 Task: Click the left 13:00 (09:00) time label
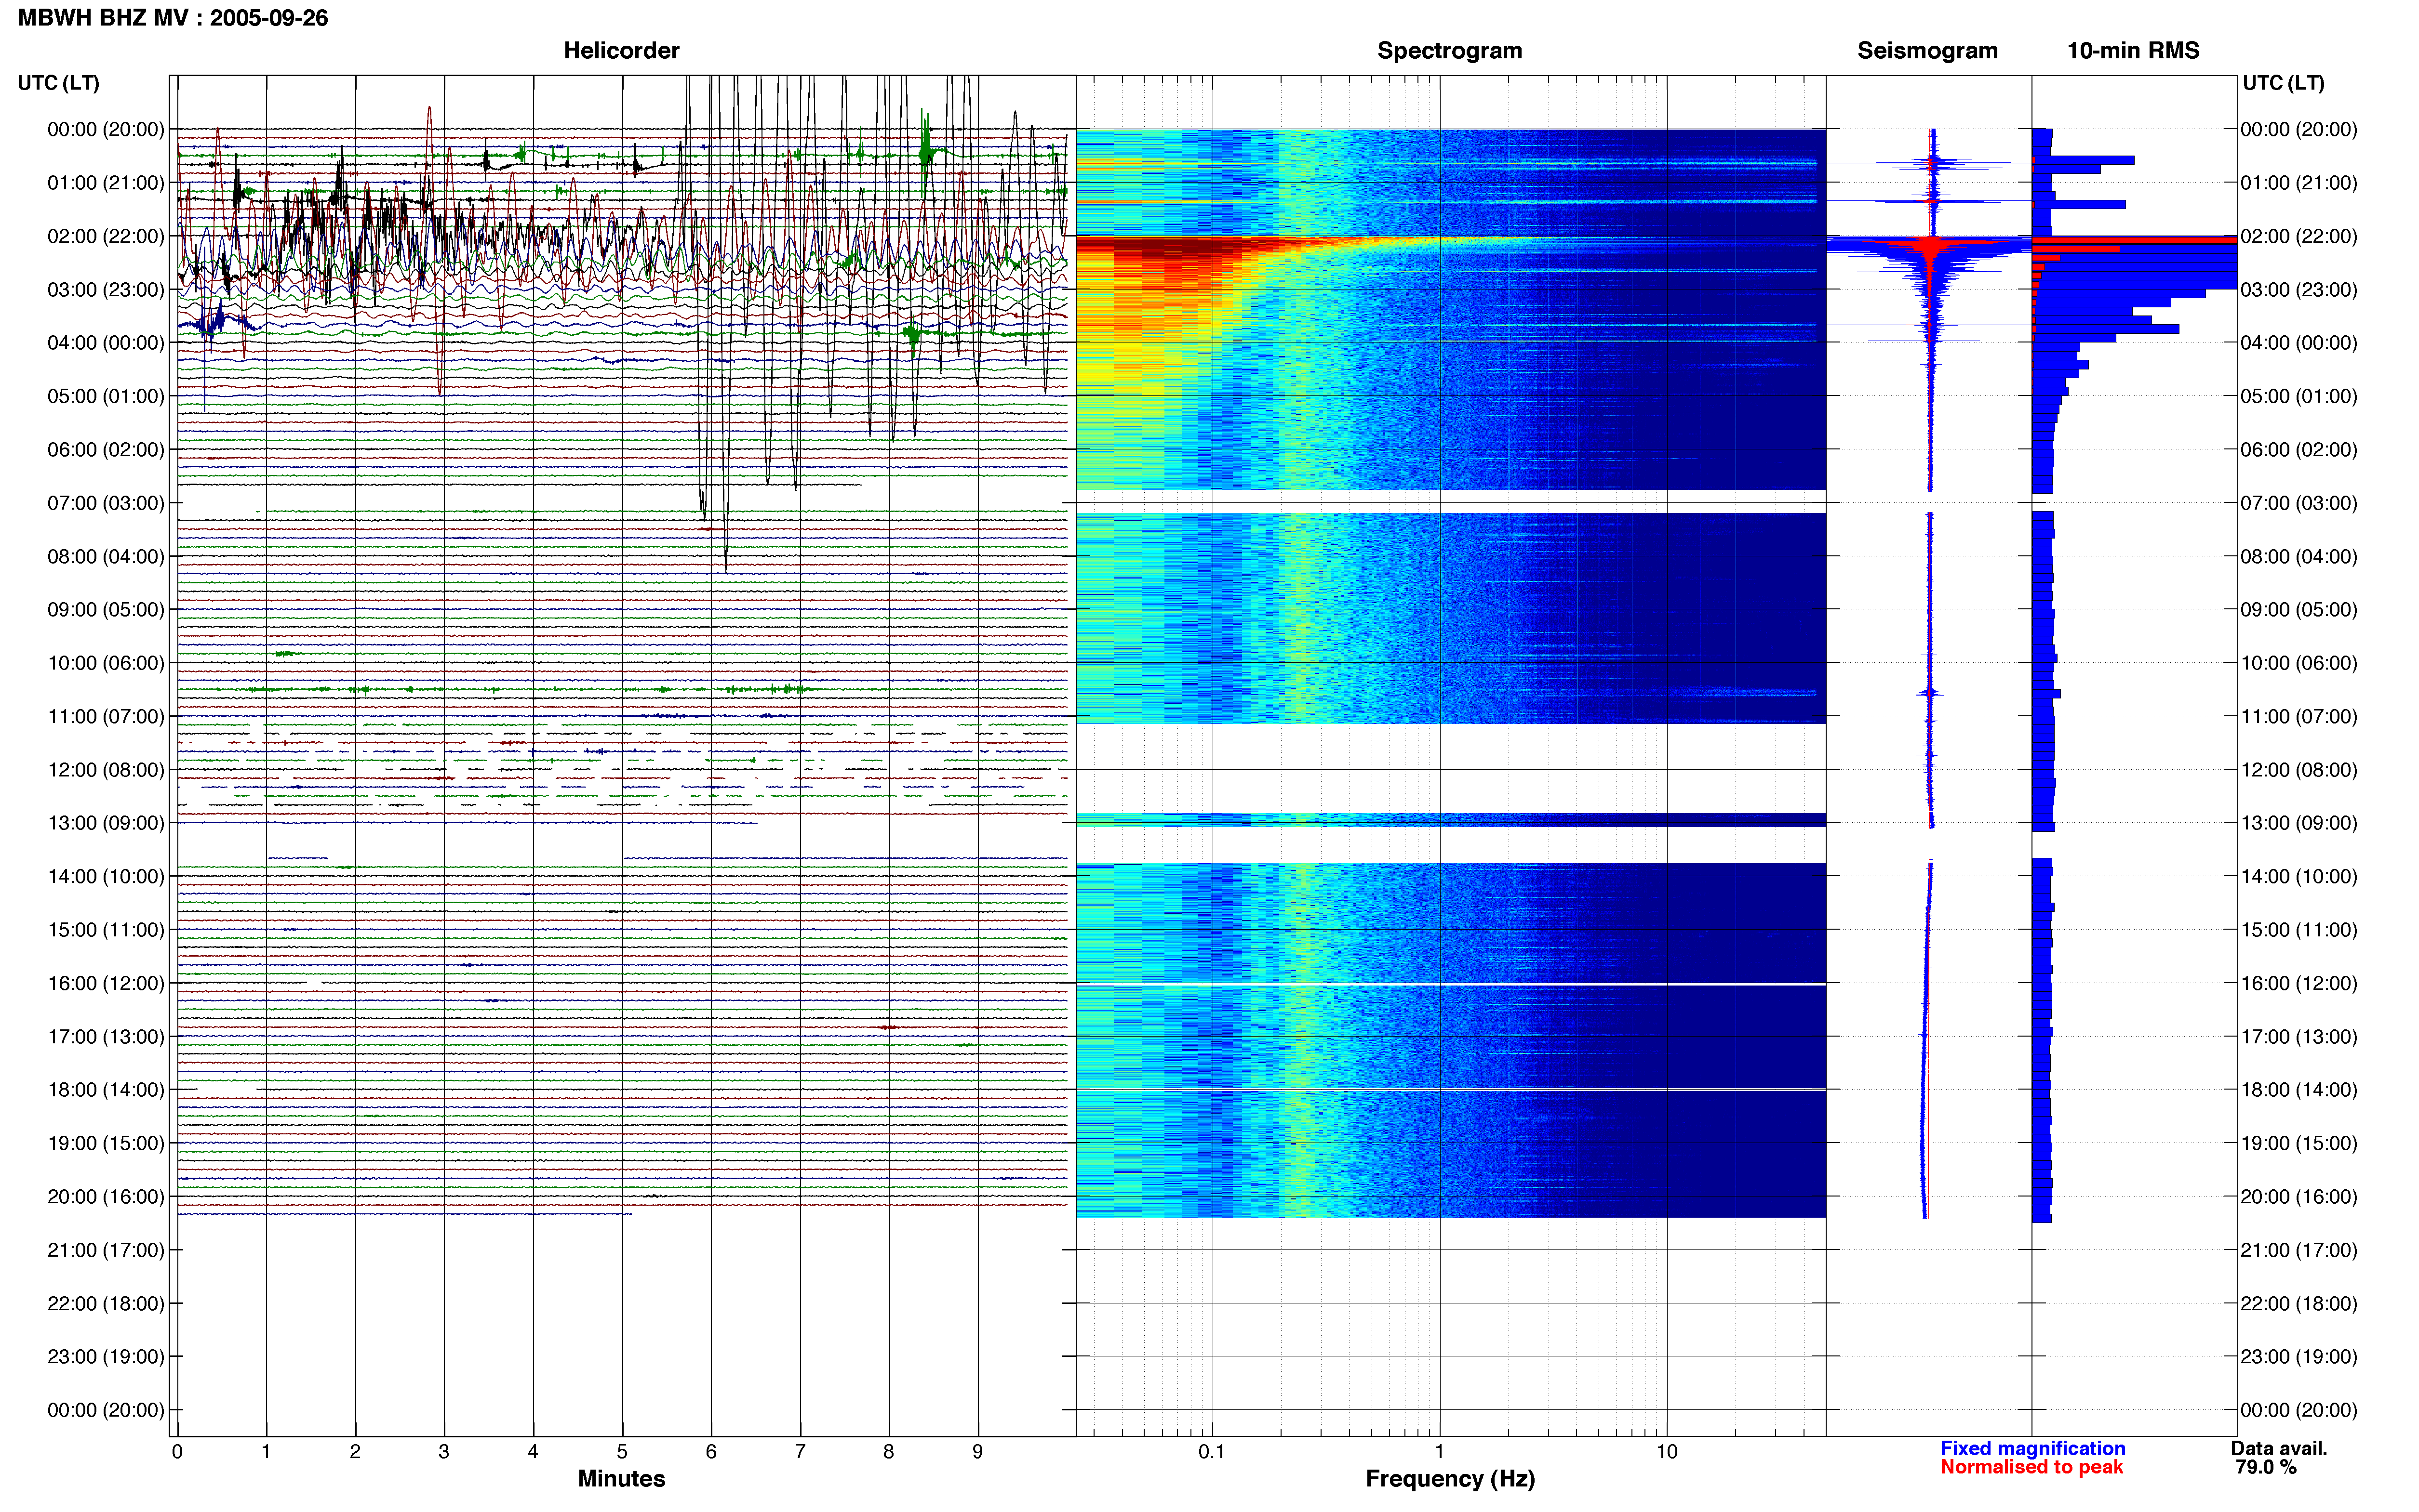[x=105, y=823]
